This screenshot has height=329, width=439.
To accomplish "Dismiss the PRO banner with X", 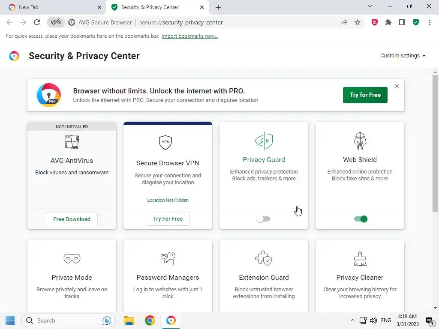I will 397,86.
